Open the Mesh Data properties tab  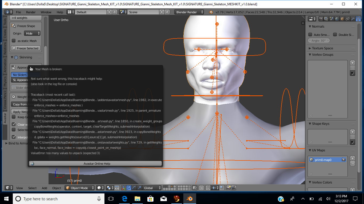[x=358, y=19]
